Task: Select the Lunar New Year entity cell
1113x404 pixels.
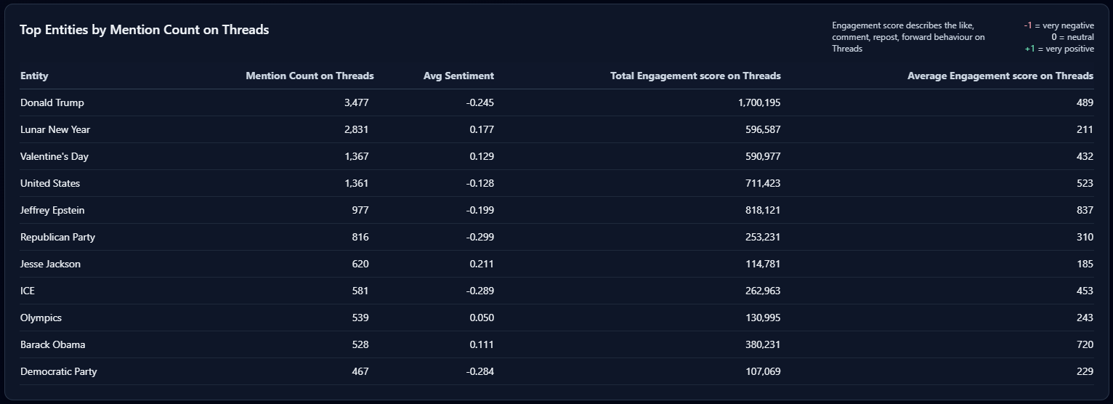Action: (55, 129)
